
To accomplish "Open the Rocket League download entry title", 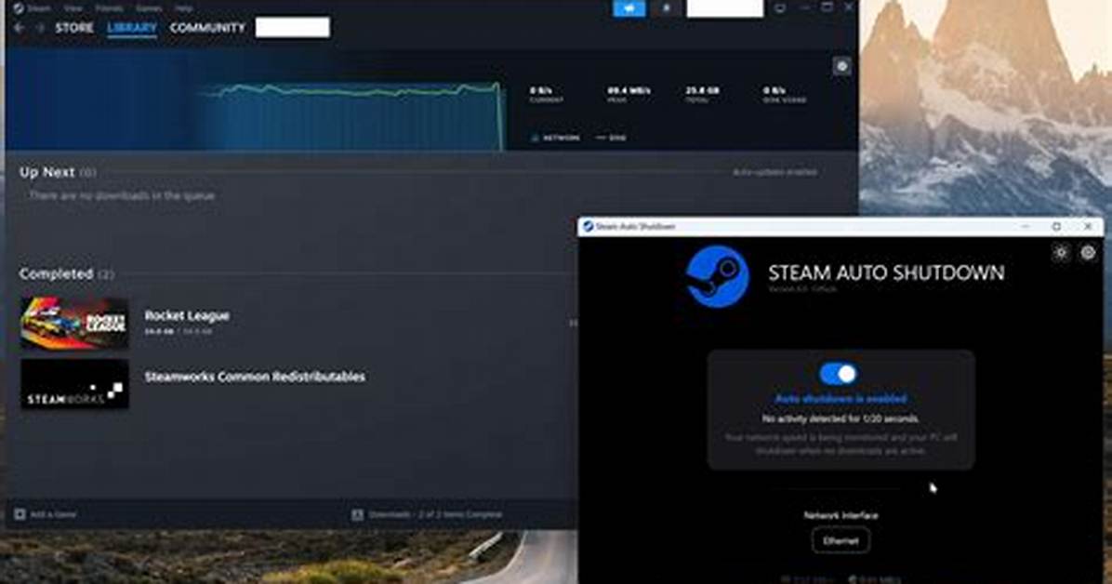I will tap(187, 316).
